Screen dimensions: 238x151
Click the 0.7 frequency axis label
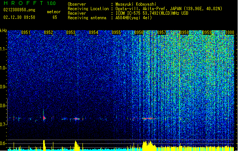pyautogui.click(x=3, y=125)
